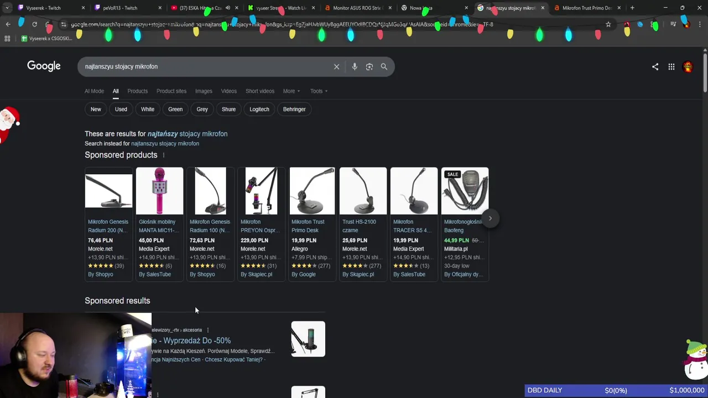This screenshot has height=398, width=708.
Task: Open the red extension icon in toolbar
Action: [x=627, y=24]
